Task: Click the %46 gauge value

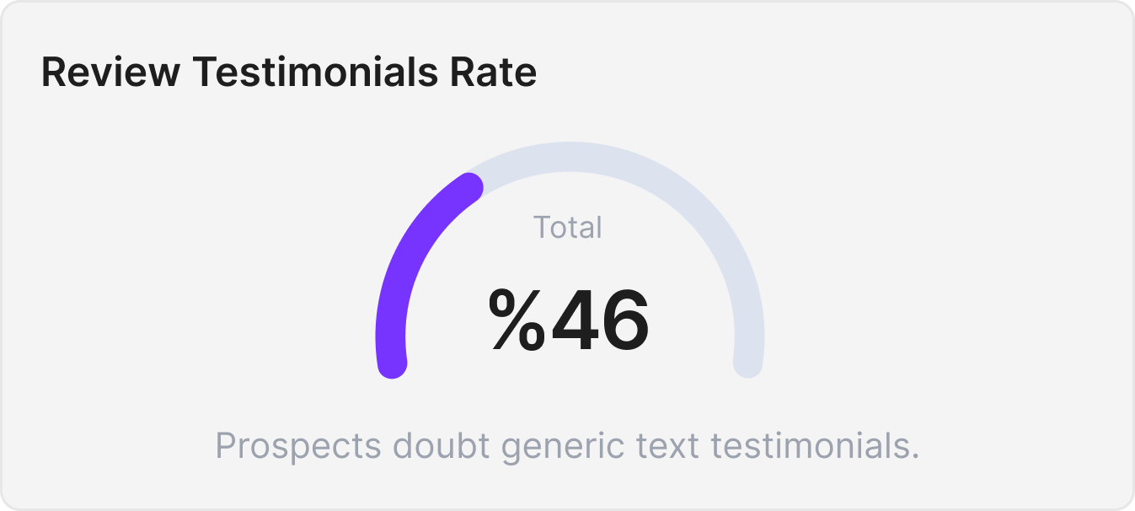Action: 569,321
